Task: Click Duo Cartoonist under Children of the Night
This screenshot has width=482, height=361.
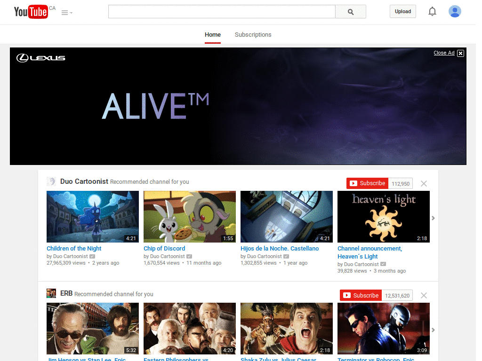Action: point(71,256)
